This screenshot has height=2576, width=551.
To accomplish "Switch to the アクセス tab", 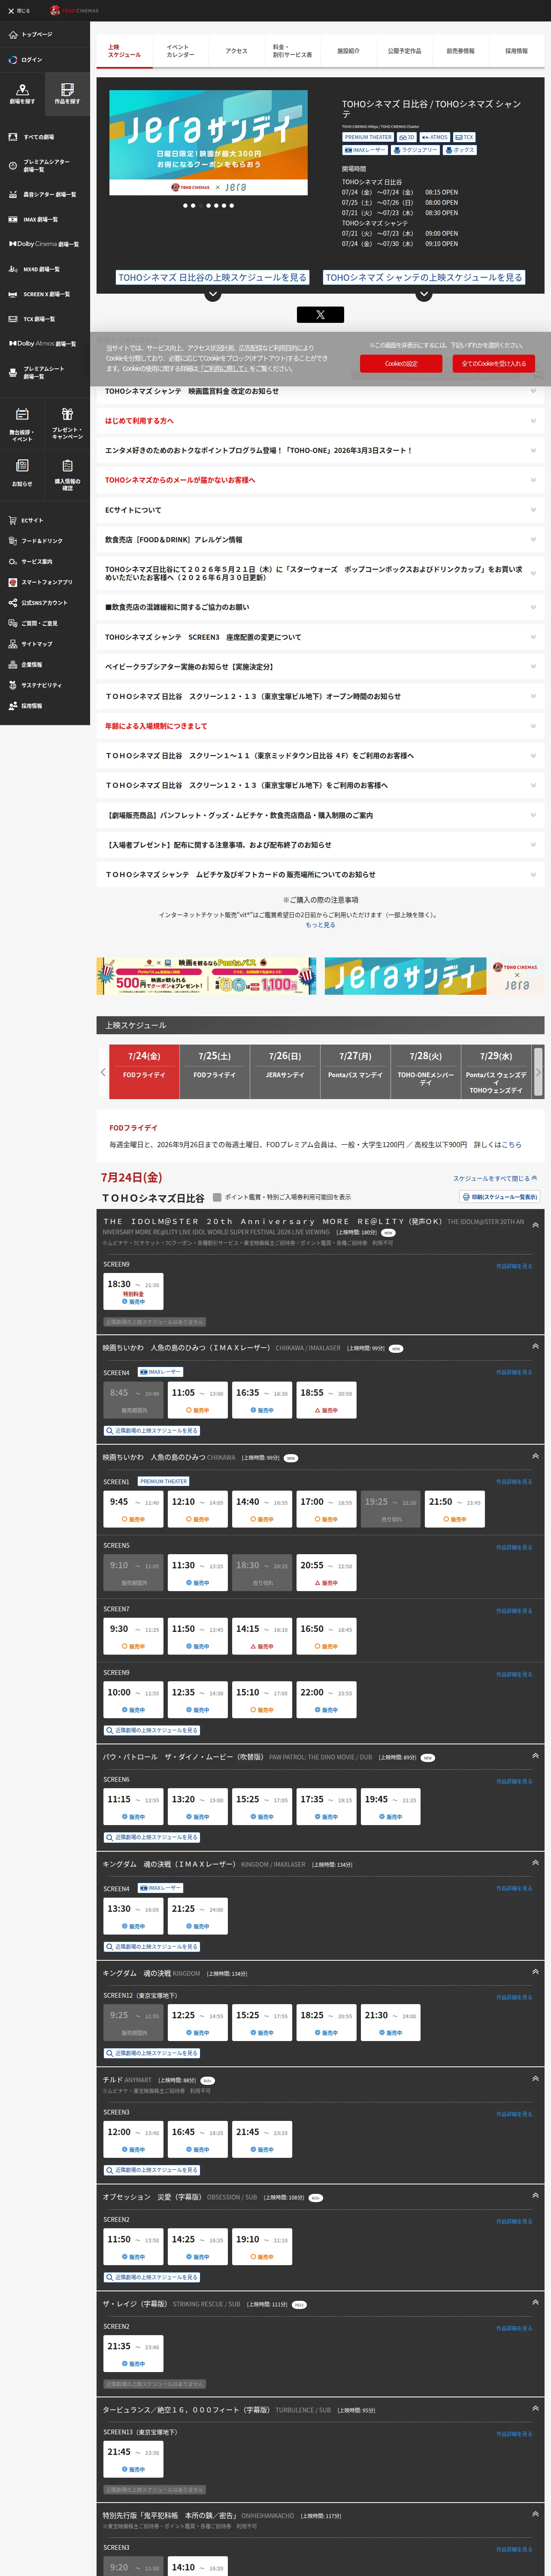I will click(236, 51).
